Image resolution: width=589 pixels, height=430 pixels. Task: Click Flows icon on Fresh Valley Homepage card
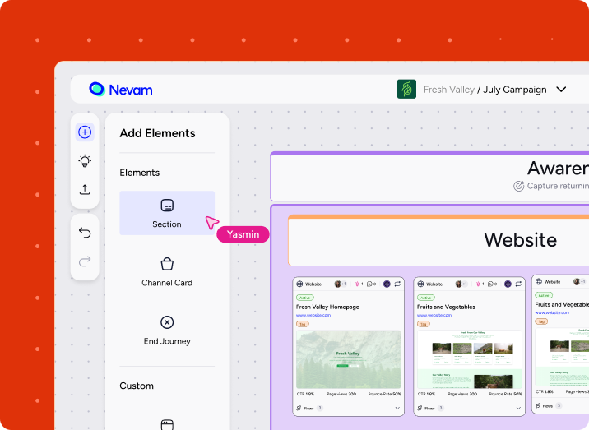tap(299, 408)
